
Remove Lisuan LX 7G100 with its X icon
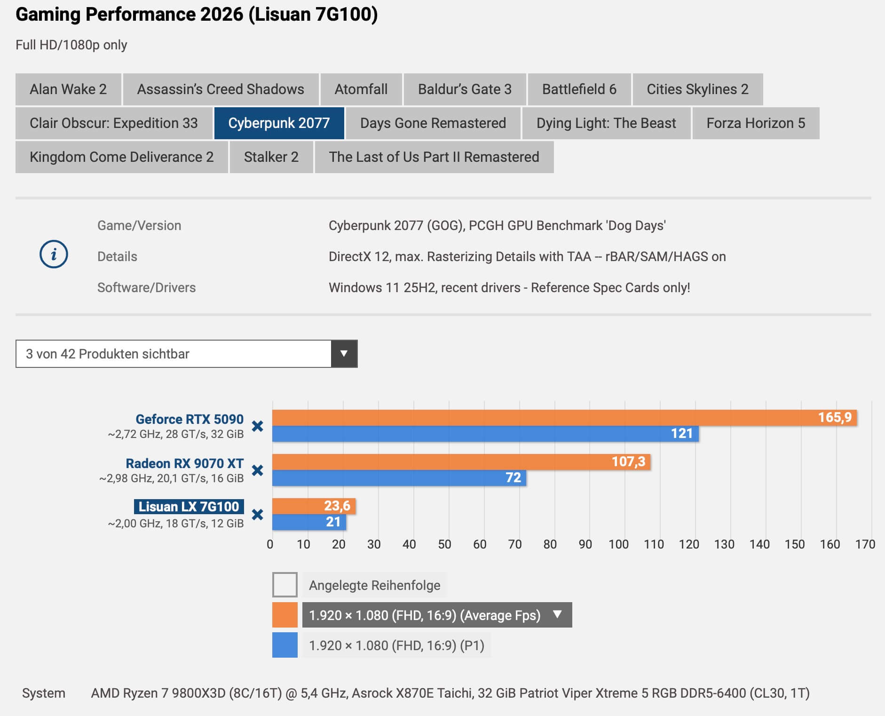(x=257, y=515)
